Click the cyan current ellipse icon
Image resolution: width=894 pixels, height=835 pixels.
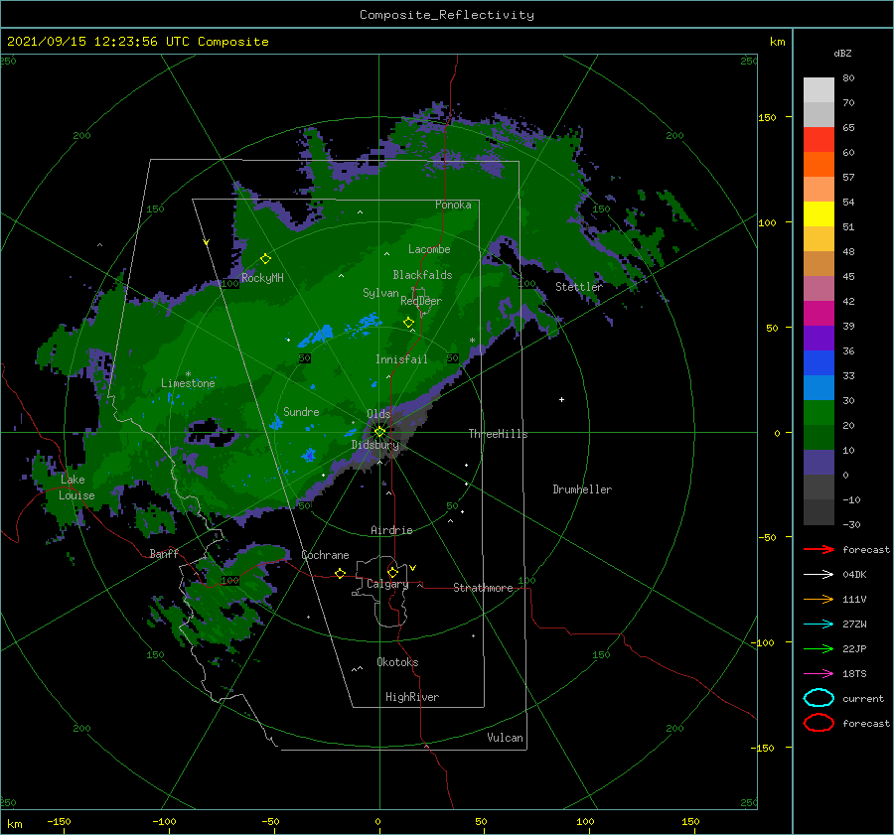[819, 698]
